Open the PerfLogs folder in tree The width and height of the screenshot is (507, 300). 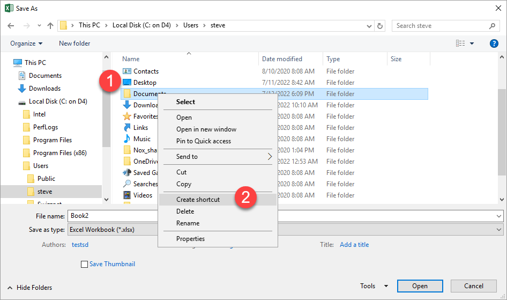tap(45, 127)
